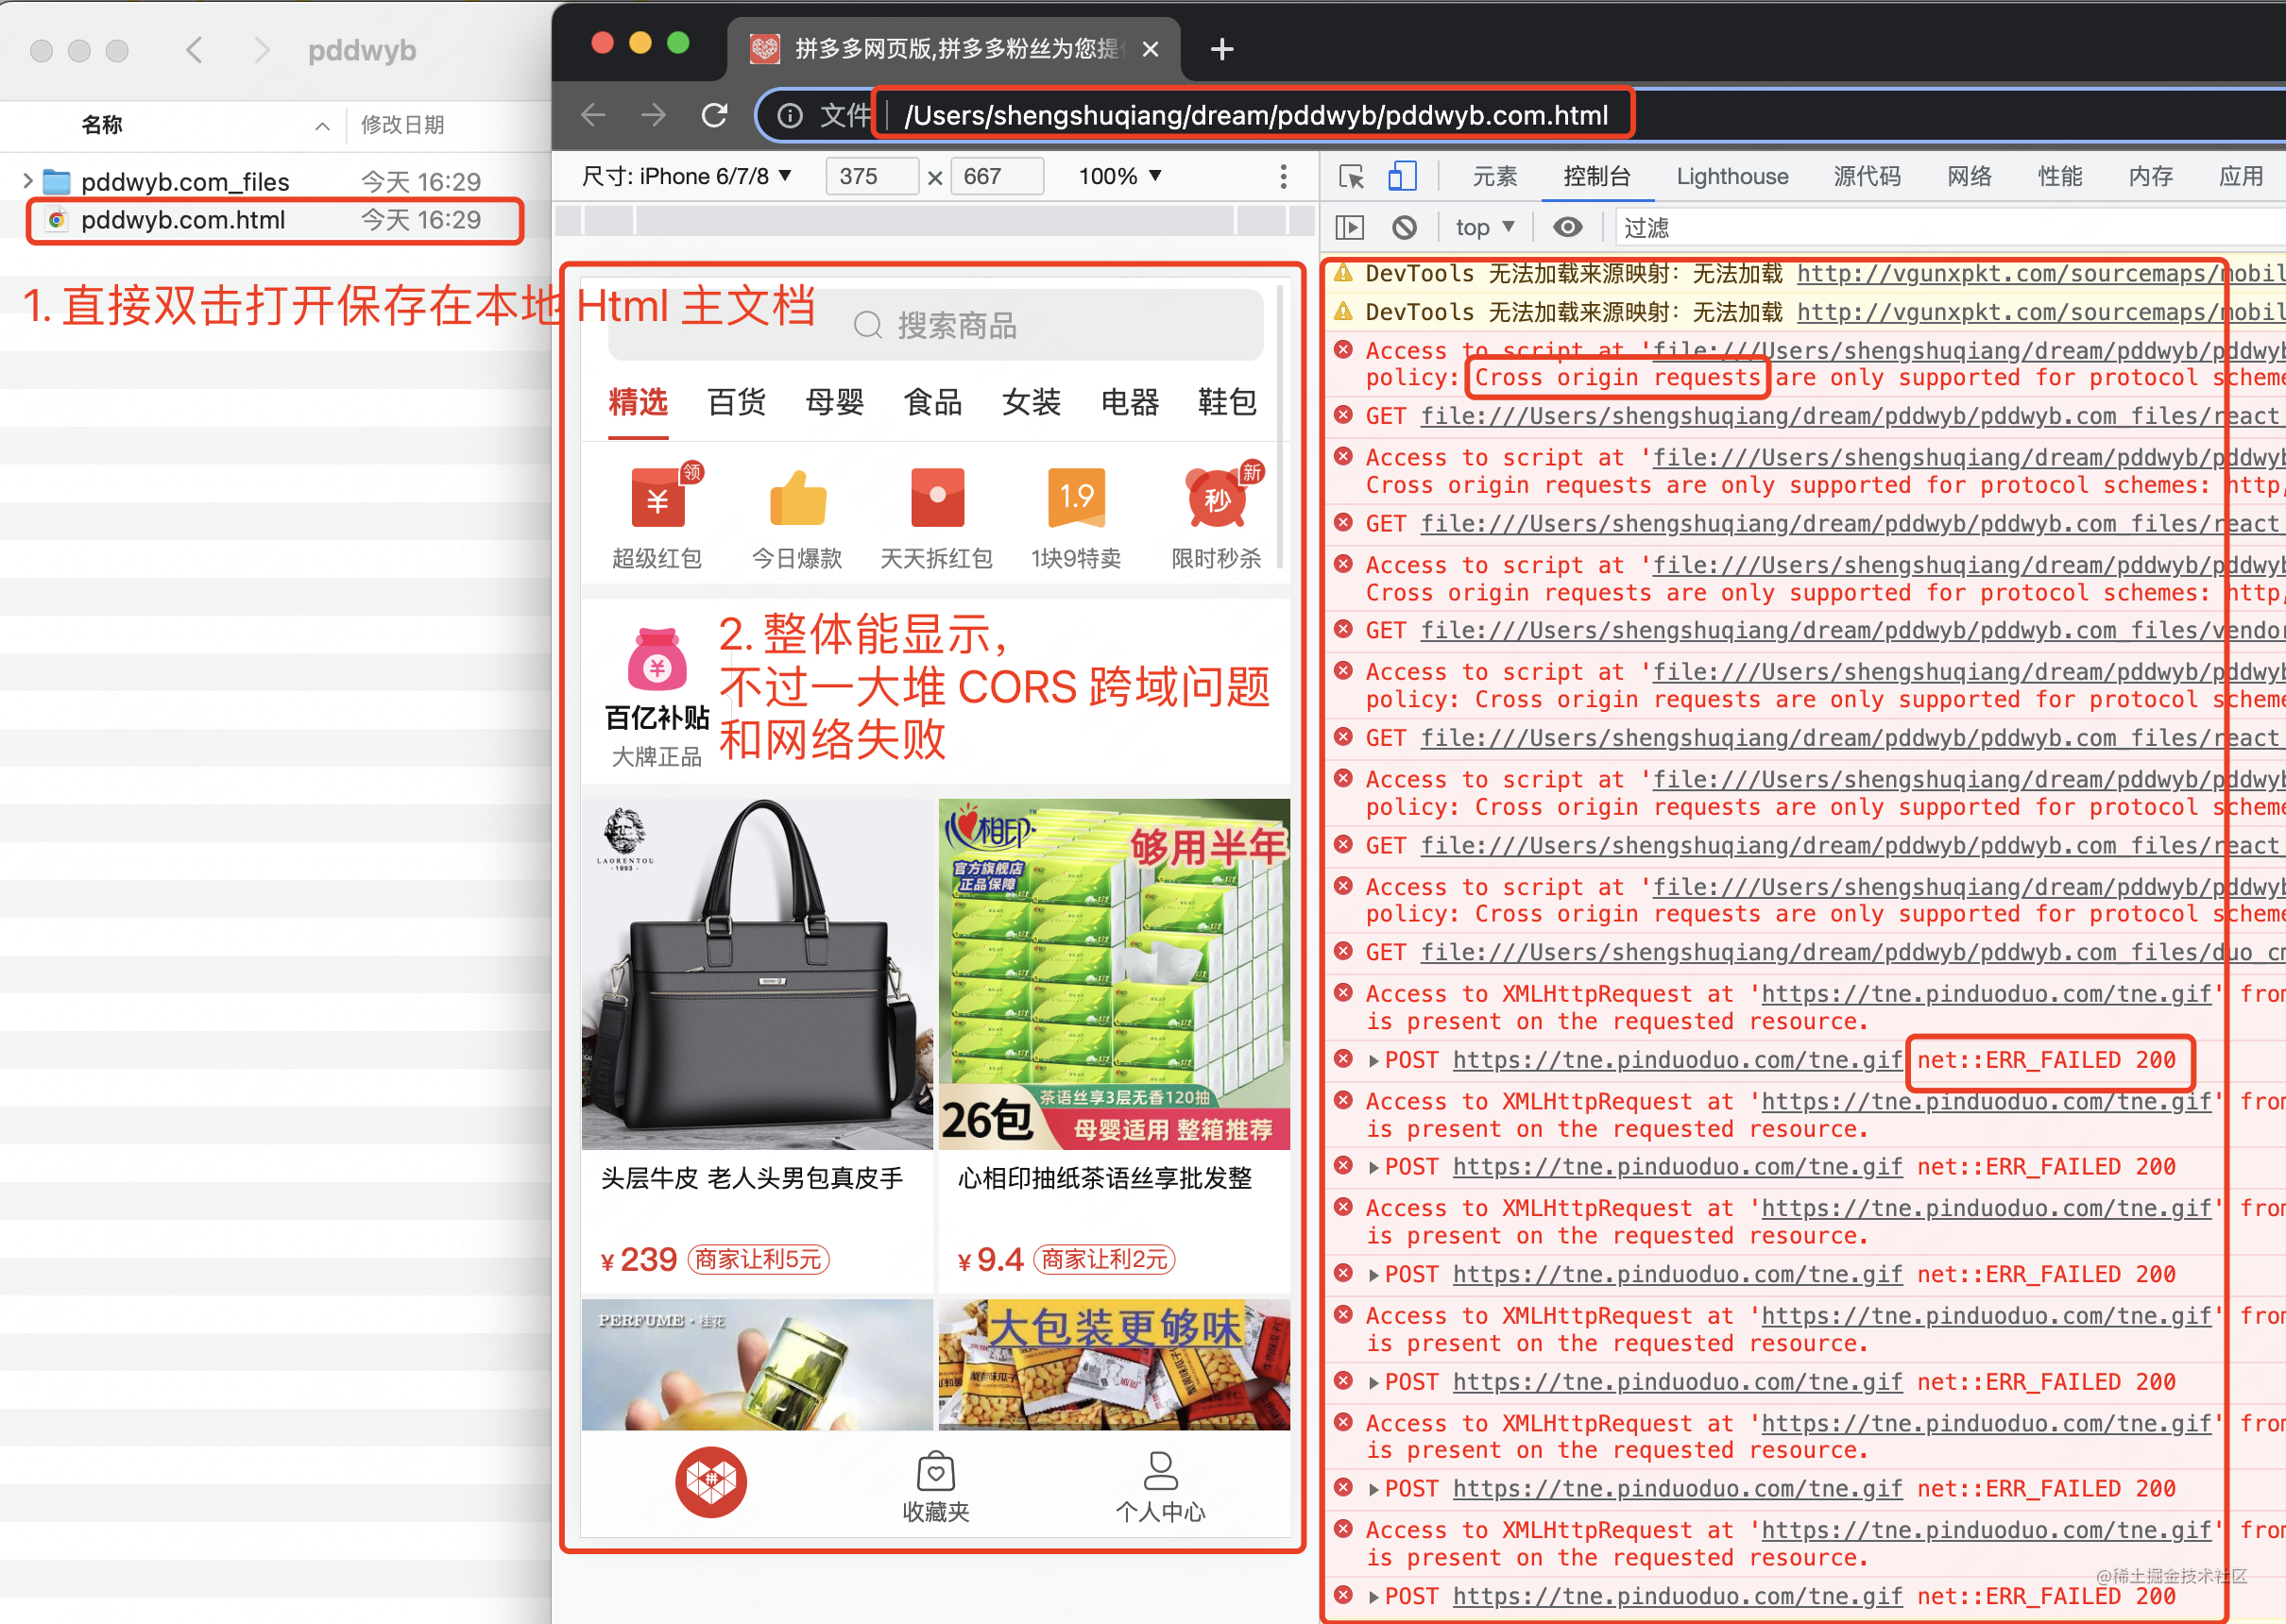The height and width of the screenshot is (1624, 2286).
Task: Open the 心相印 tissue product image
Action: (x=1114, y=974)
